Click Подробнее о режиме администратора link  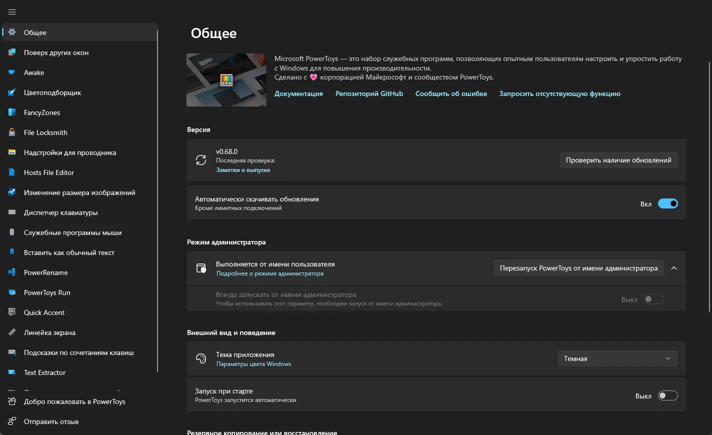pyautogui.click(x=270, y=273)
